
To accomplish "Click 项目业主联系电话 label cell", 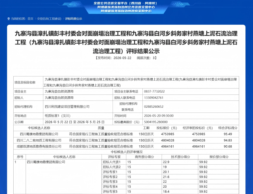I will pos(128,91).
